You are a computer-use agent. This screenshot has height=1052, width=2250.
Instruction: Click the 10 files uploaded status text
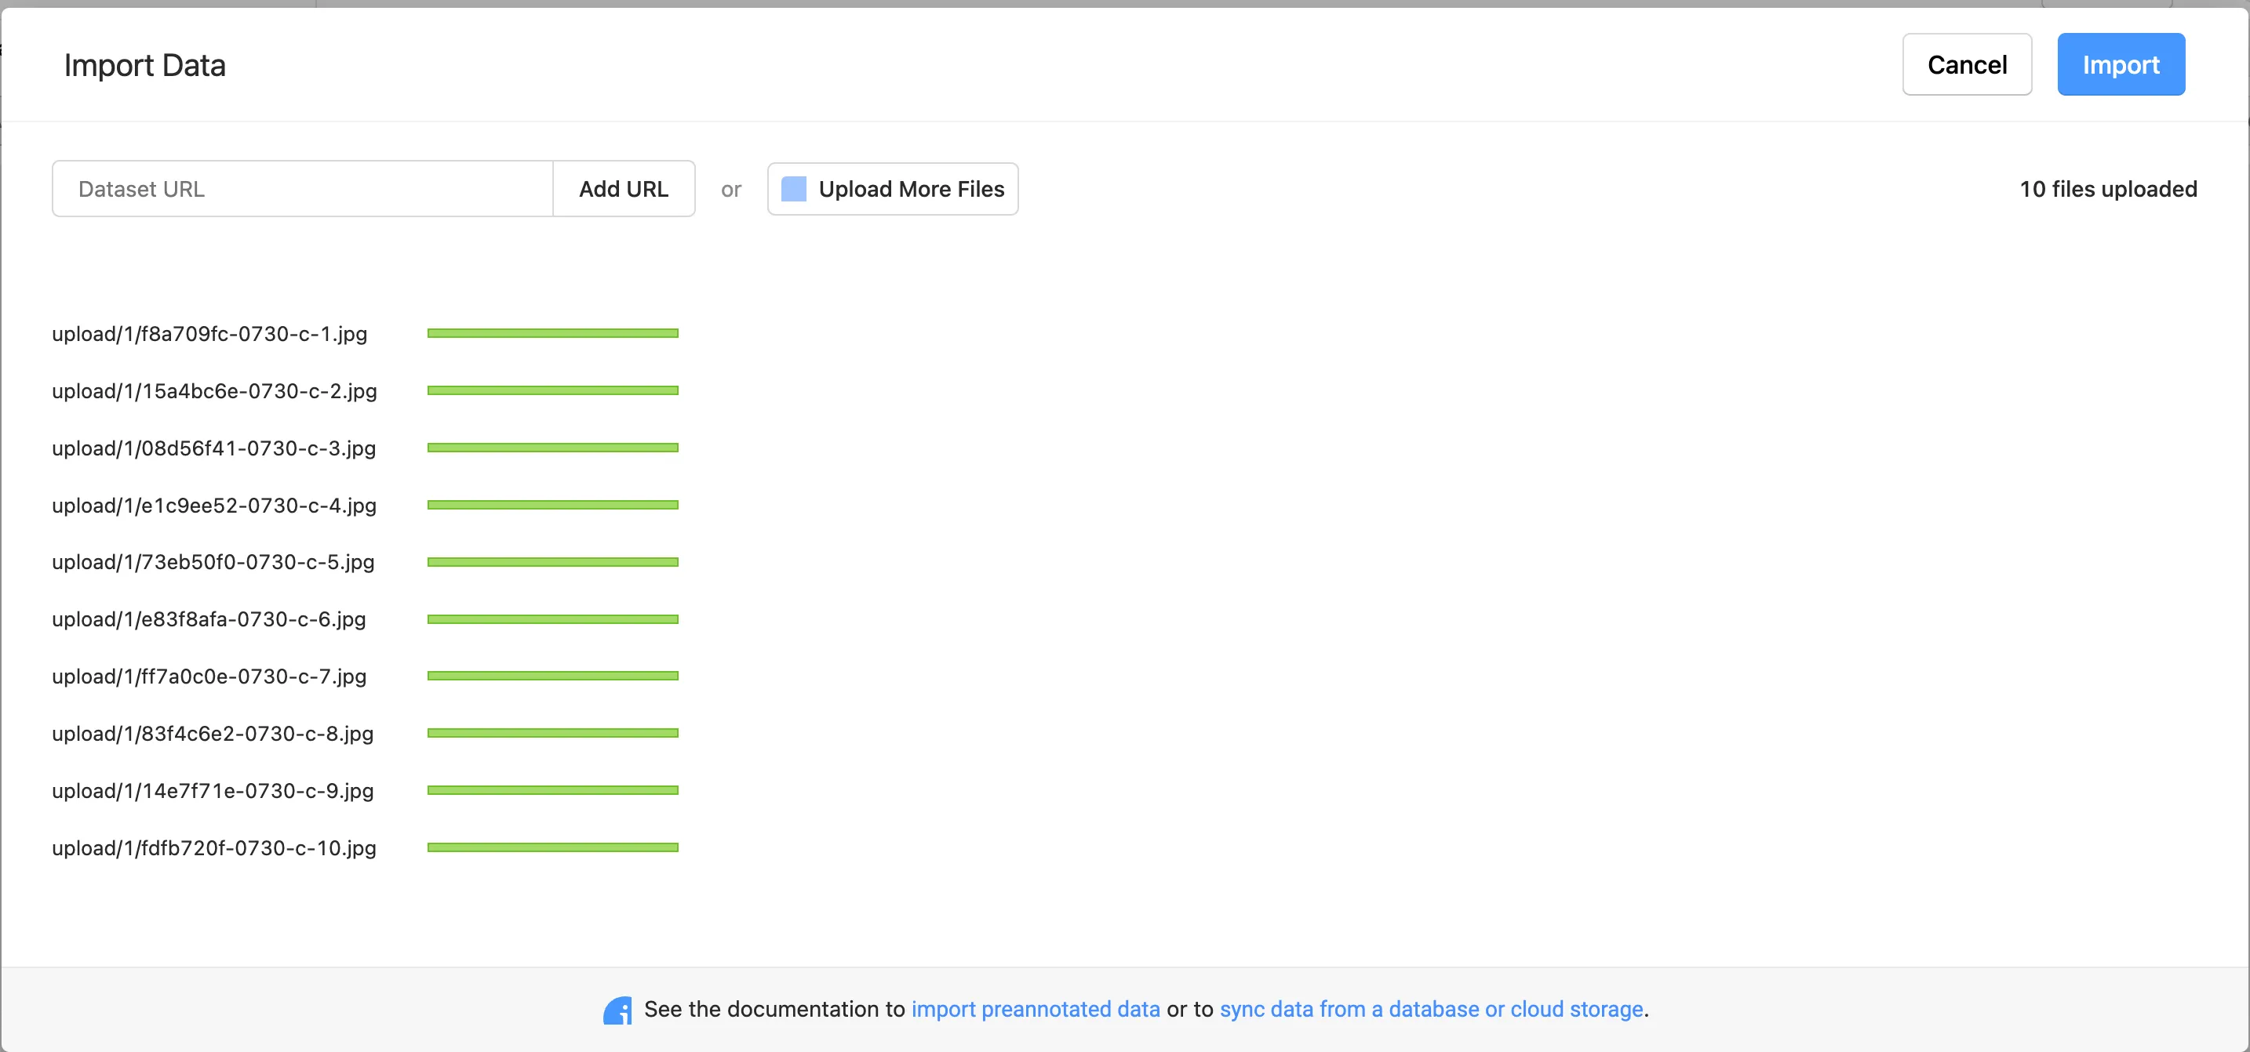(2106, 189)
